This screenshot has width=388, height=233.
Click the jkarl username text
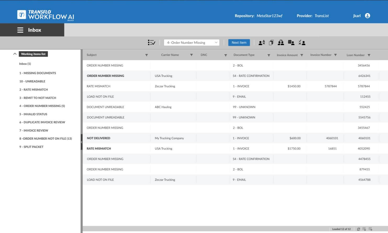357,16
